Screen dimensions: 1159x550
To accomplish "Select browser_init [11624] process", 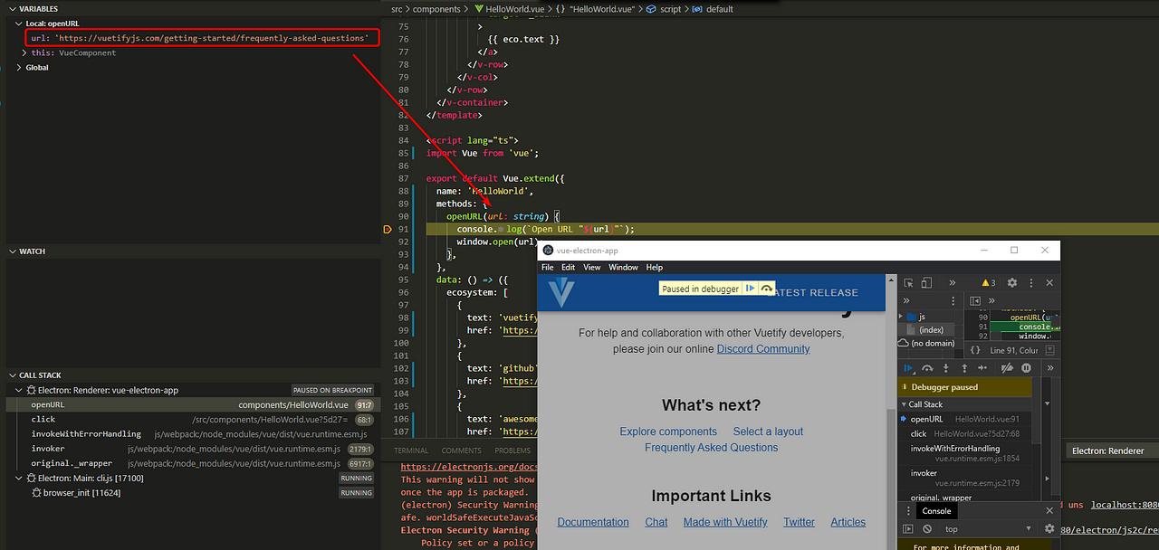I will click(x=192, y=493).
